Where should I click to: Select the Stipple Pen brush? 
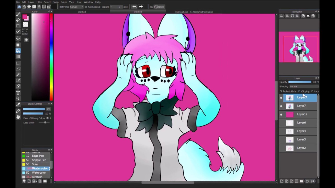36,160
